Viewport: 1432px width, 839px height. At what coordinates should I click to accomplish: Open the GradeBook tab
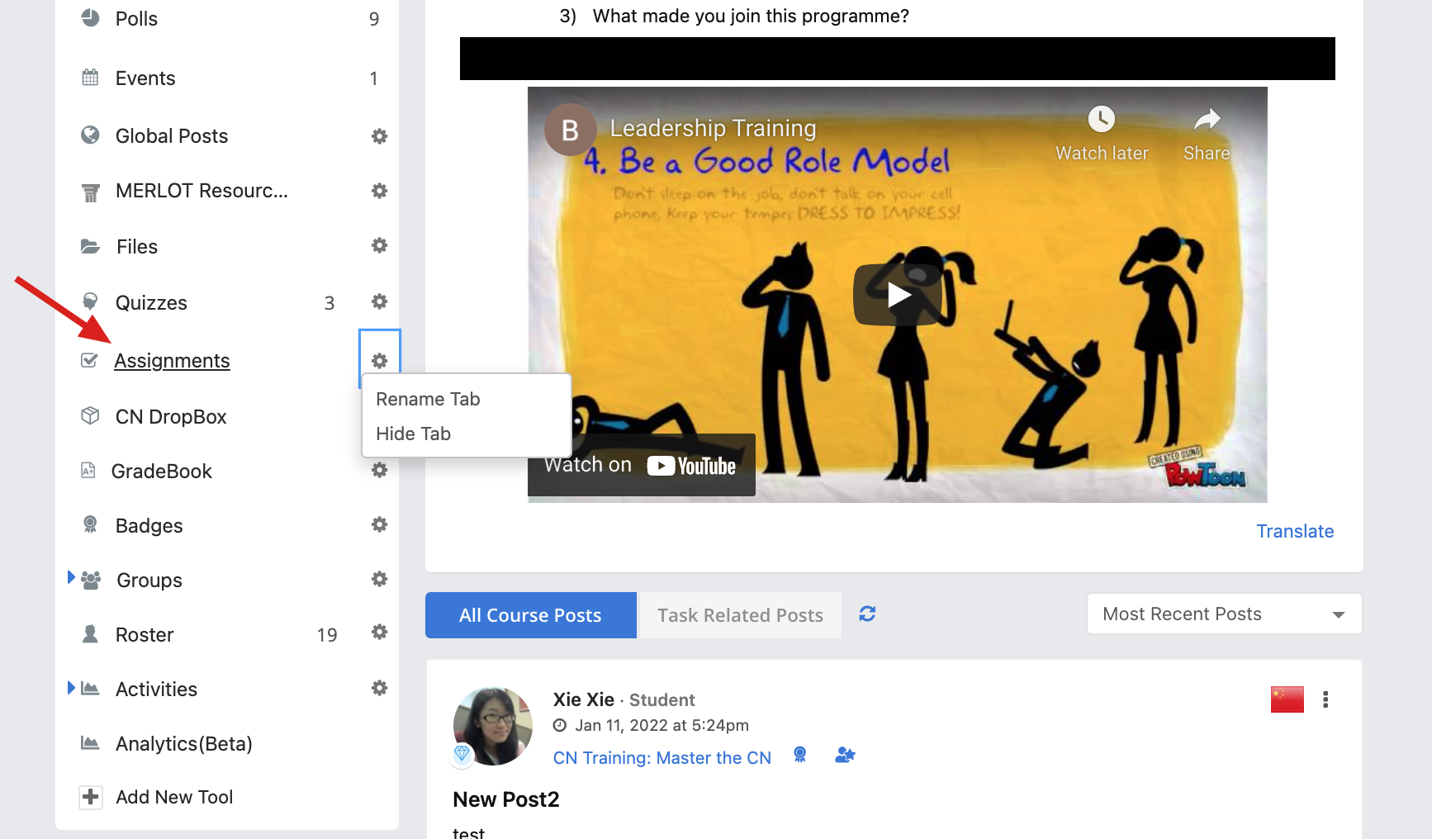[162, 472]
